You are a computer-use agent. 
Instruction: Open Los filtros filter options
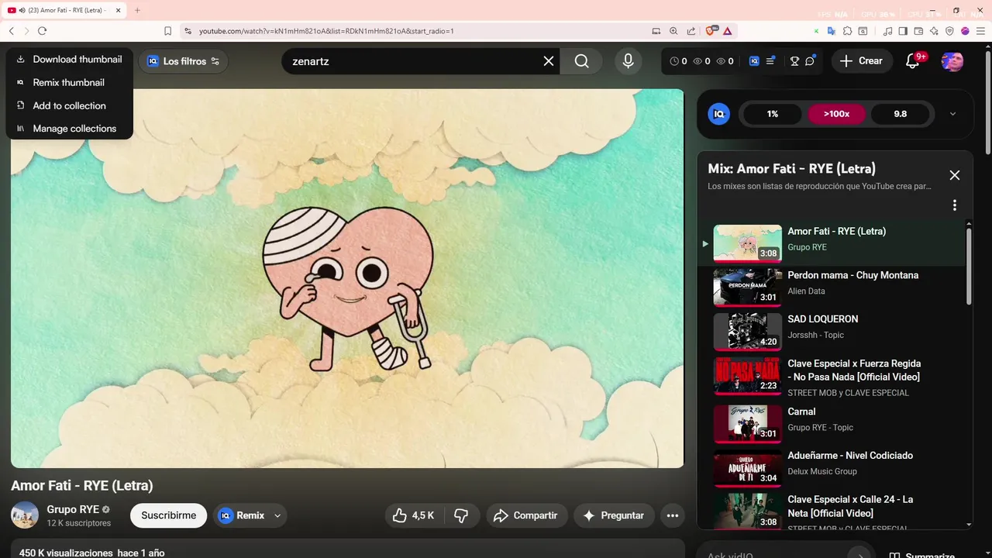pyautogui.click(x=183, y=61)
